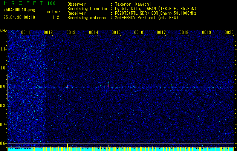The image size is (237, 151).
Task: Click the meteor label
Action: tap(54, 12)
